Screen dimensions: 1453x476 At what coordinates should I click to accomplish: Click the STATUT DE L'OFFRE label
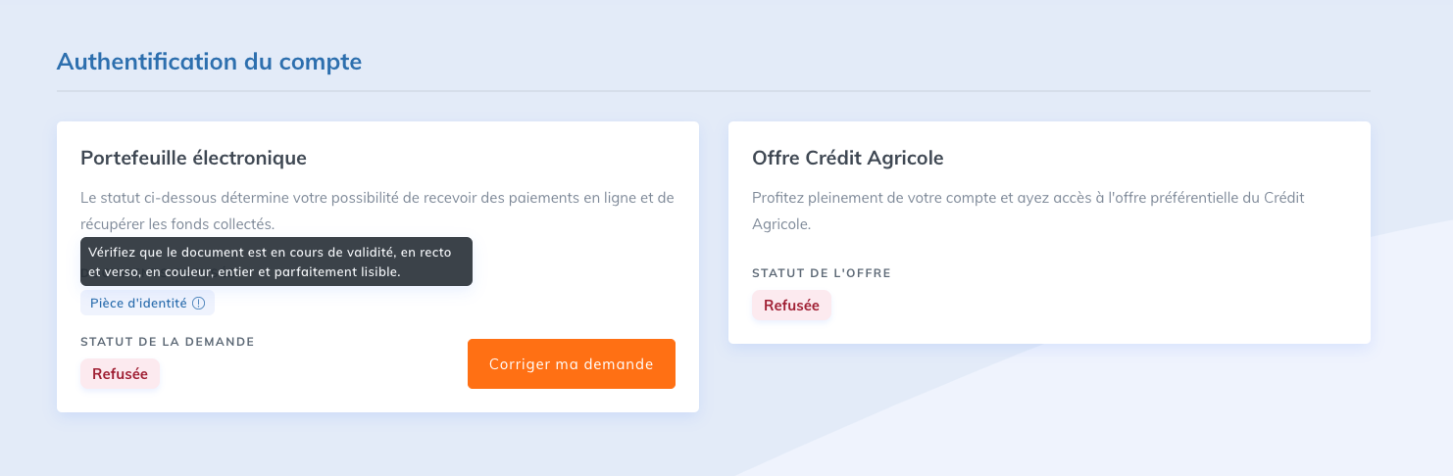tap(822, 273)
